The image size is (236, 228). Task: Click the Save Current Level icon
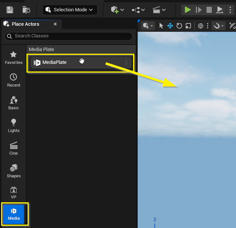10,10
